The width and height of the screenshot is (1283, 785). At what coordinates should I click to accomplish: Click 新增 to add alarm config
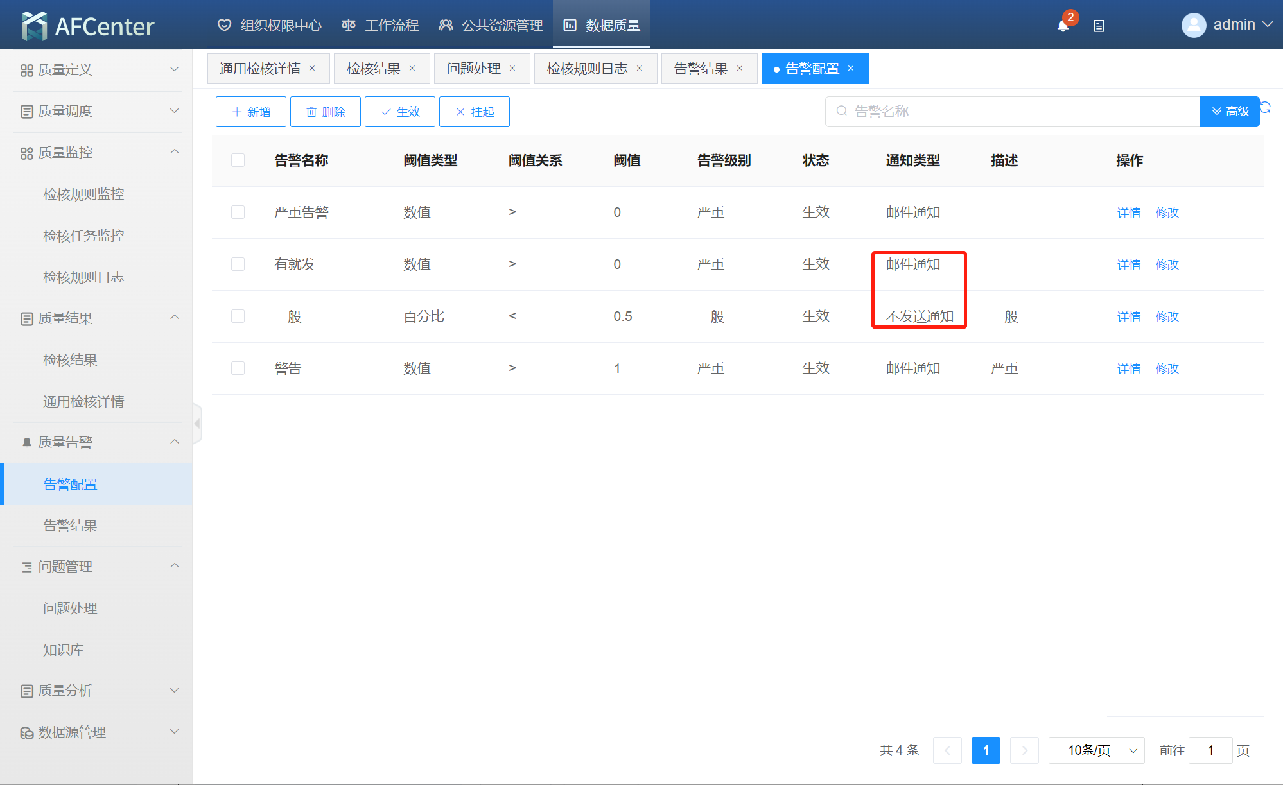point(251,112)
